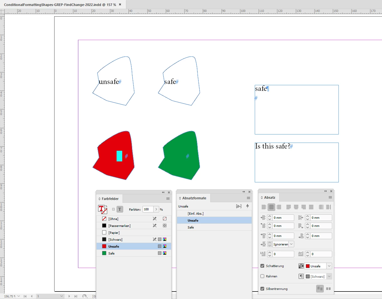Cycle the Absatz panel view with the tab arrows
Viewport: 382px width, 299px height.
click(262, 197)
